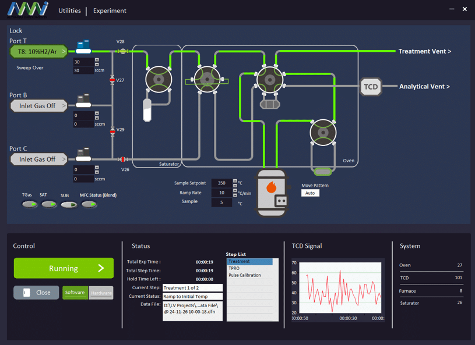
Task: Open the Port T gas selector T8: 10%H2/Ar
Action: [38, 52]
